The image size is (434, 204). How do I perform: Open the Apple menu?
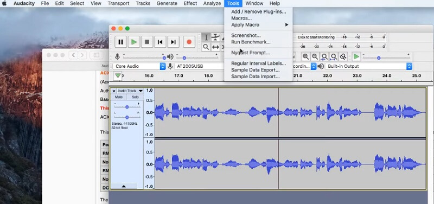pos(4,3)
